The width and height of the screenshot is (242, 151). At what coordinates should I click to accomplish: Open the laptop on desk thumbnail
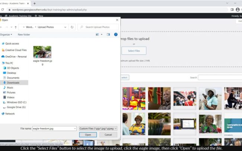185,124
